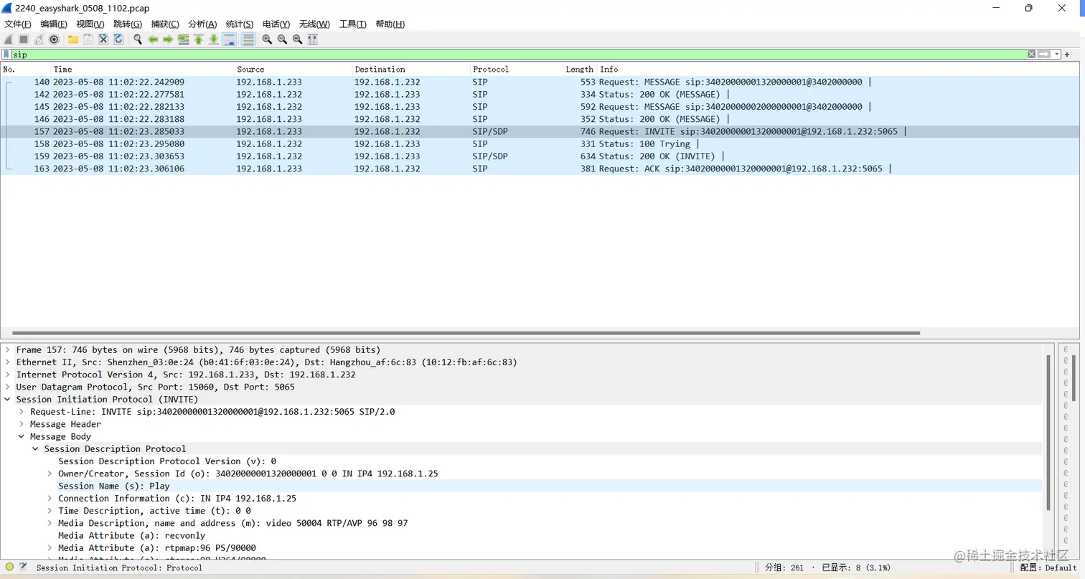Click the packet details vertical scrollbar
This screenshot has height=579, width=1085.
click(1048, 432)
